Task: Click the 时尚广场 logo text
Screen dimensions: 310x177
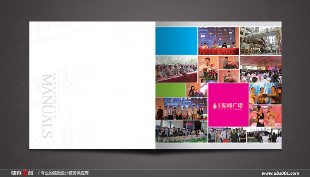Action: click(x=232, y=105)
